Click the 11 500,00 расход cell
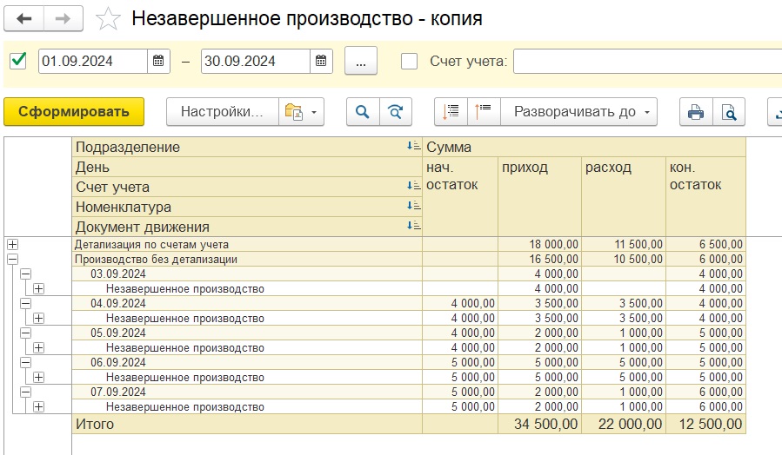This screenshot has width=782, height=455. click(624, 244)
